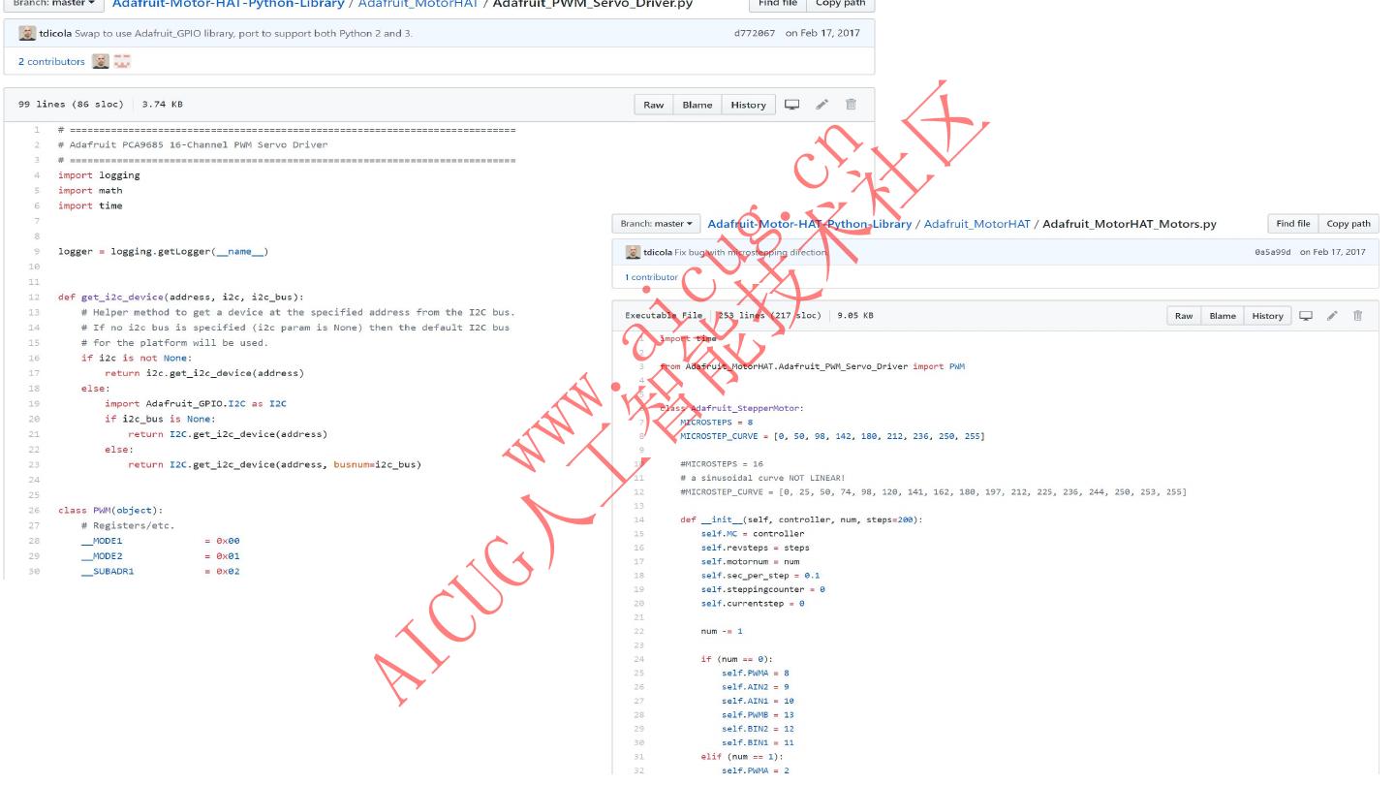Click the '# Adafruit PCA9685 16-Channel PWM Servo Driver' comment
The width and height of the screenshot is (1395, 785).
(x=193, y=144)
